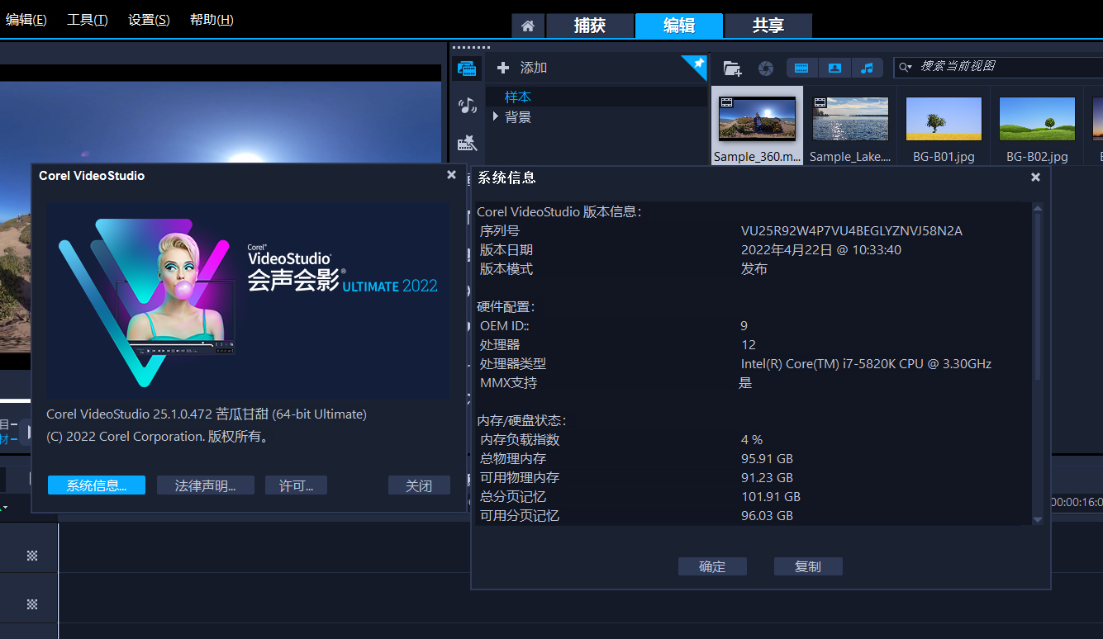Click the MMX支持 row label
This screenshot has height=639, width=1103.
pyautogui.click(x=508, y=383)
